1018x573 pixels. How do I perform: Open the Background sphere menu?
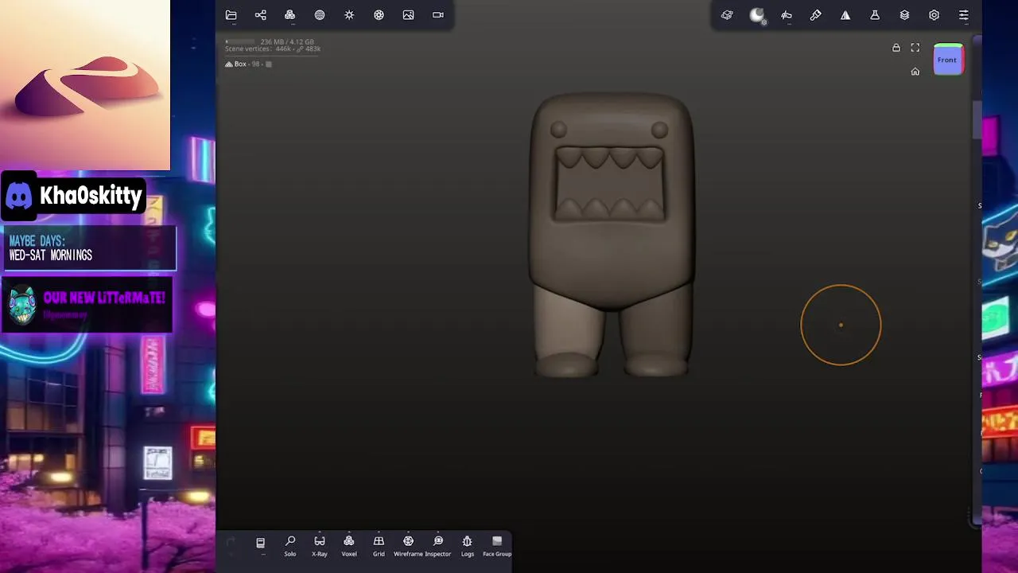[x=320, y=15]
